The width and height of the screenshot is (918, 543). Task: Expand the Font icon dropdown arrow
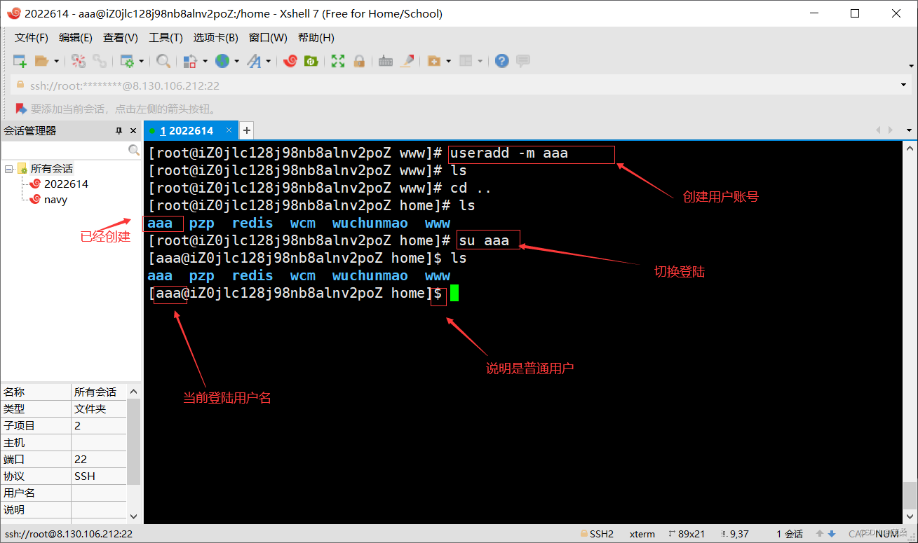point(269,61)
